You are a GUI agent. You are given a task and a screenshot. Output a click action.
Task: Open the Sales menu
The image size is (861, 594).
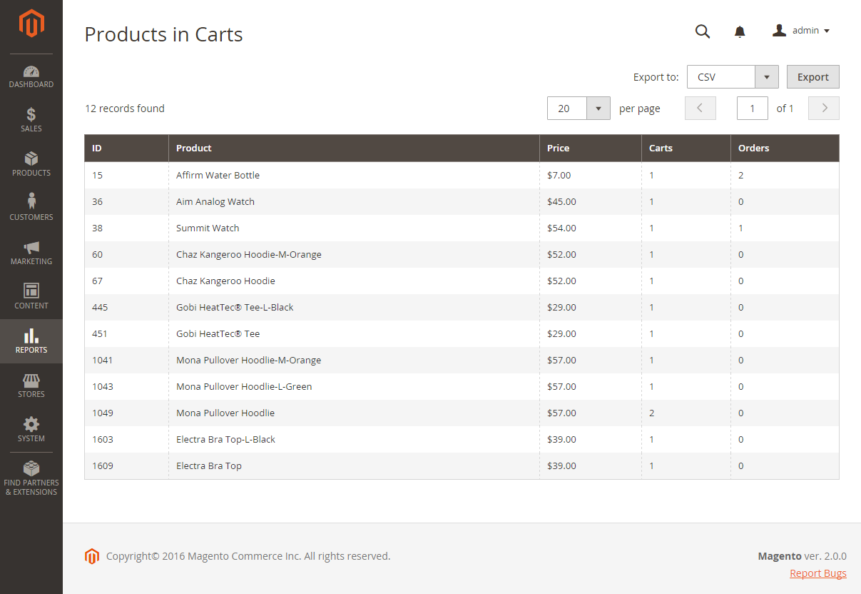31,120
